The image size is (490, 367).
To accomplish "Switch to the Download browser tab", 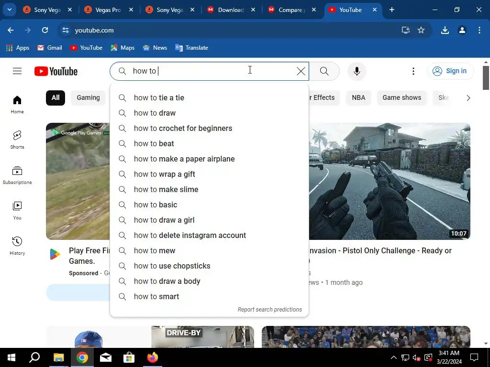I will pos(231,10).
